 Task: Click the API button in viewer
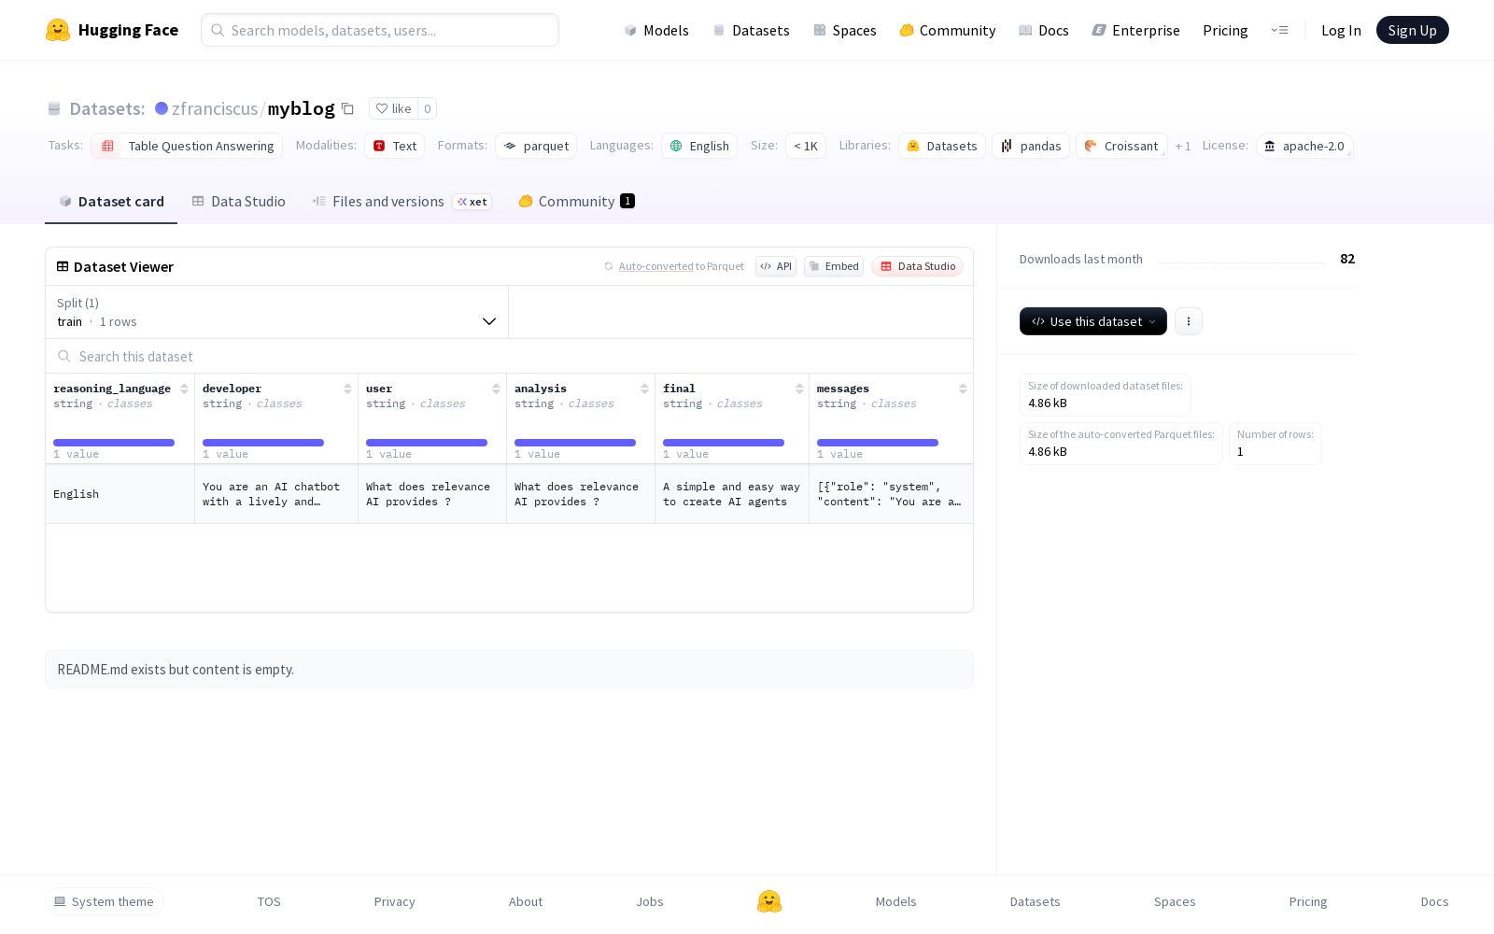click(x=776, y=266)
